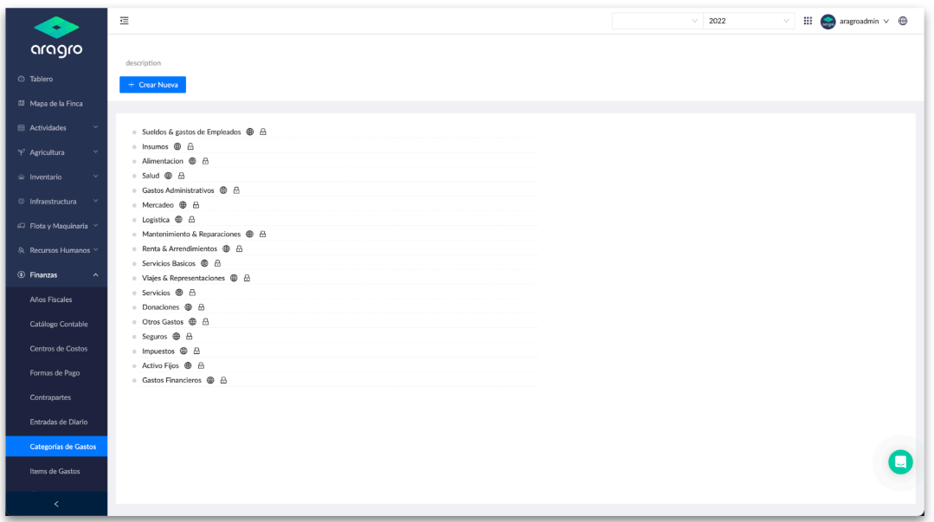Open the chat support bubble
934x522 pixels.
(x=900, y=461)
